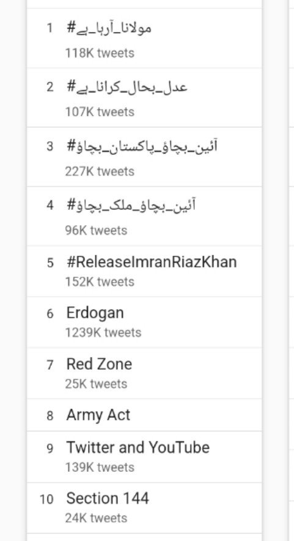
Task: Click the 107K tweets count label
Action: [x=100, y=112]
